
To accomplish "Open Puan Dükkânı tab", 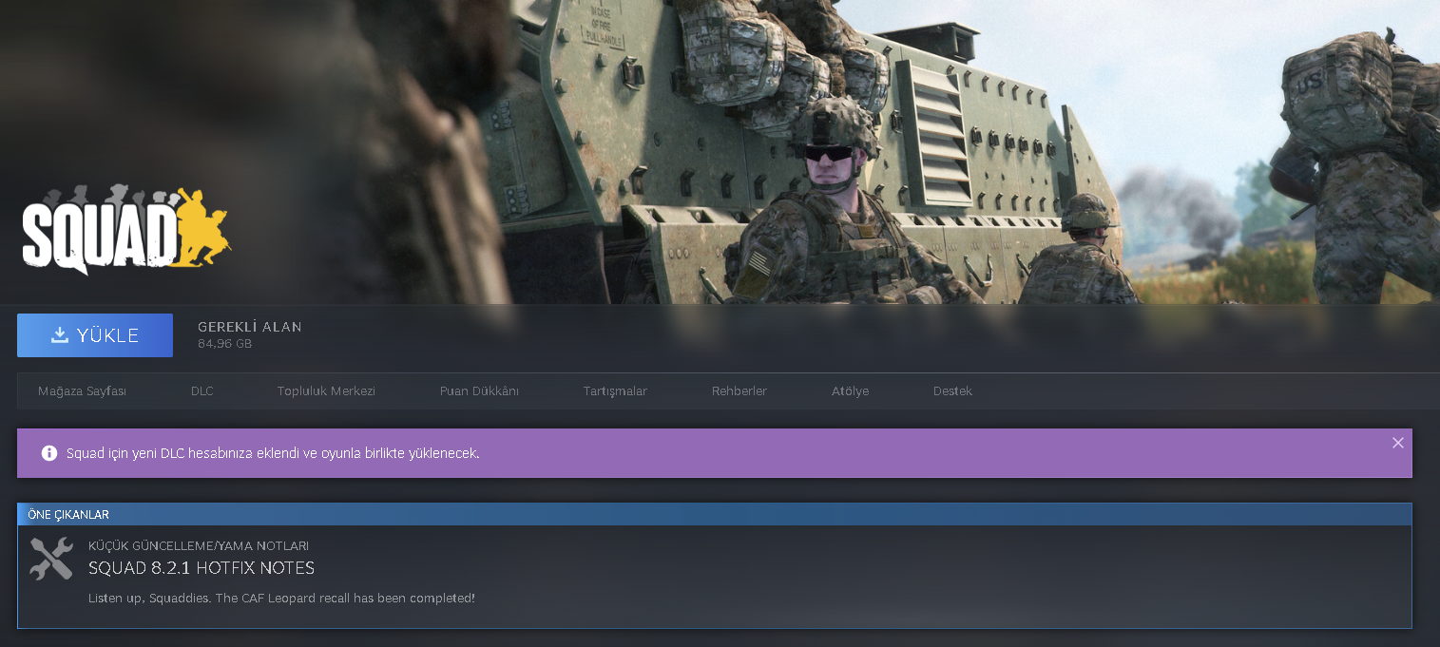I will (x=479, y=391).
